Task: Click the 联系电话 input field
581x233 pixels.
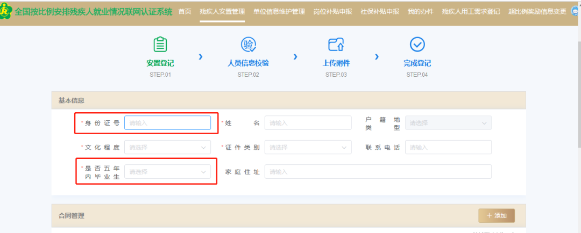Action: pyautogui.click(x=448, y=147)
